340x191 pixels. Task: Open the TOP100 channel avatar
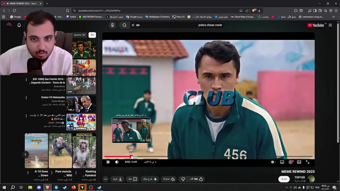311,179
